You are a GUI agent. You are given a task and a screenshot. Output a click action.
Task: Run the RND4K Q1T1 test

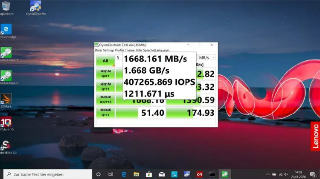pyautogui.click(x=105, y=113)
